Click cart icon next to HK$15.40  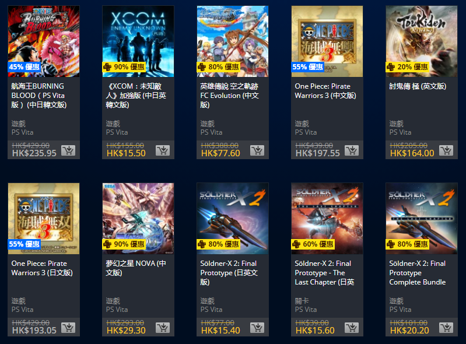(257, 328)
